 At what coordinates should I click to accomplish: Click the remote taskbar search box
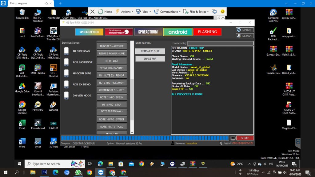click(55, 164)
